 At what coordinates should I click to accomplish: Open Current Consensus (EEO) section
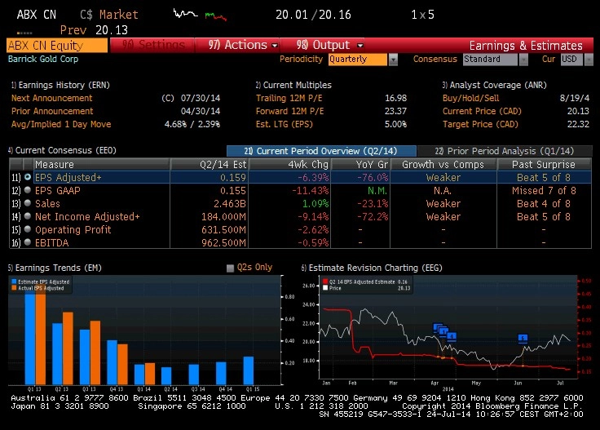(63, 150)
